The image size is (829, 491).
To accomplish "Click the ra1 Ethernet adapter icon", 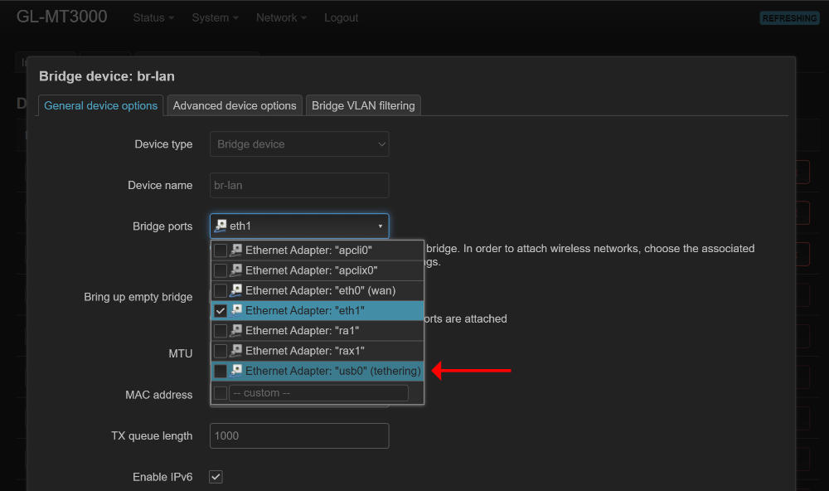I will (236, 330).
